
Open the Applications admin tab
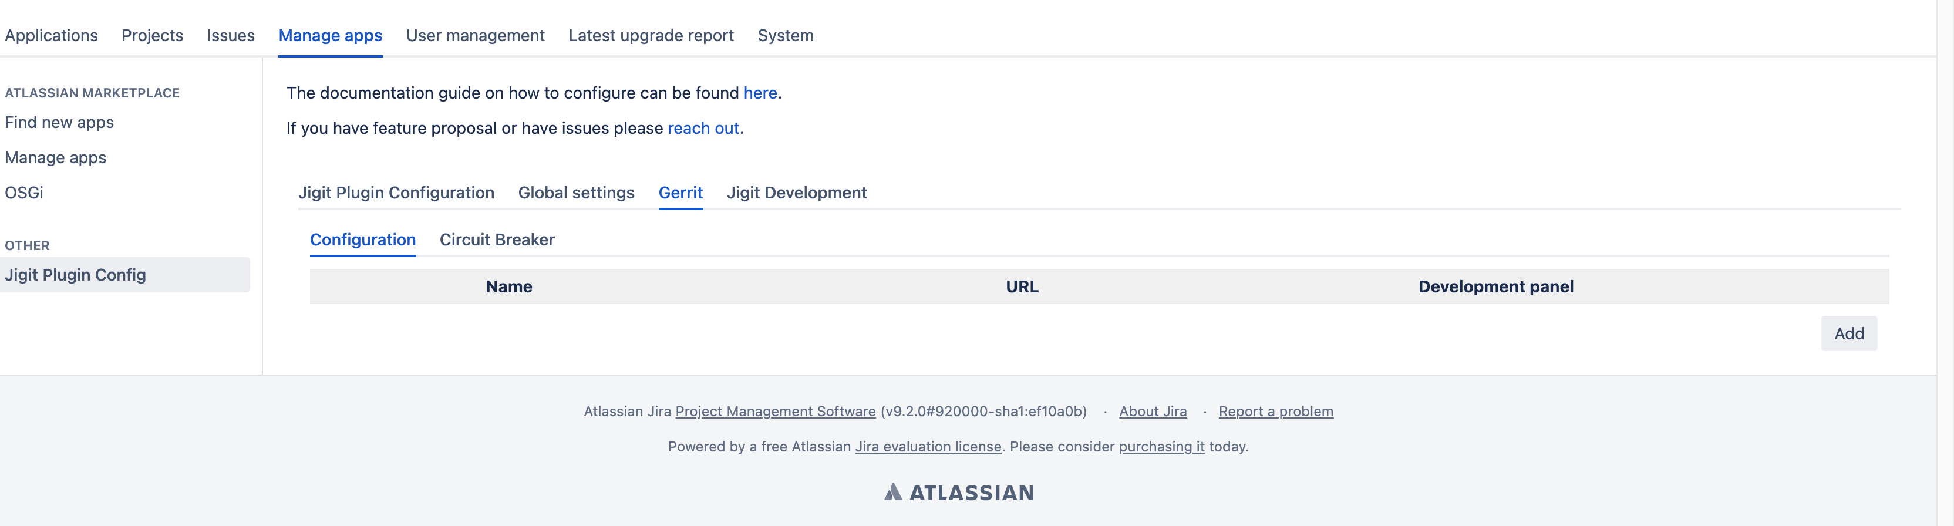51,36
